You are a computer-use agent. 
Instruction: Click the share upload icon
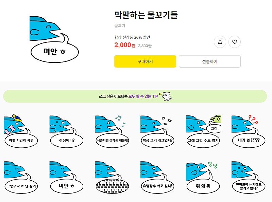(x=220, y=42)
